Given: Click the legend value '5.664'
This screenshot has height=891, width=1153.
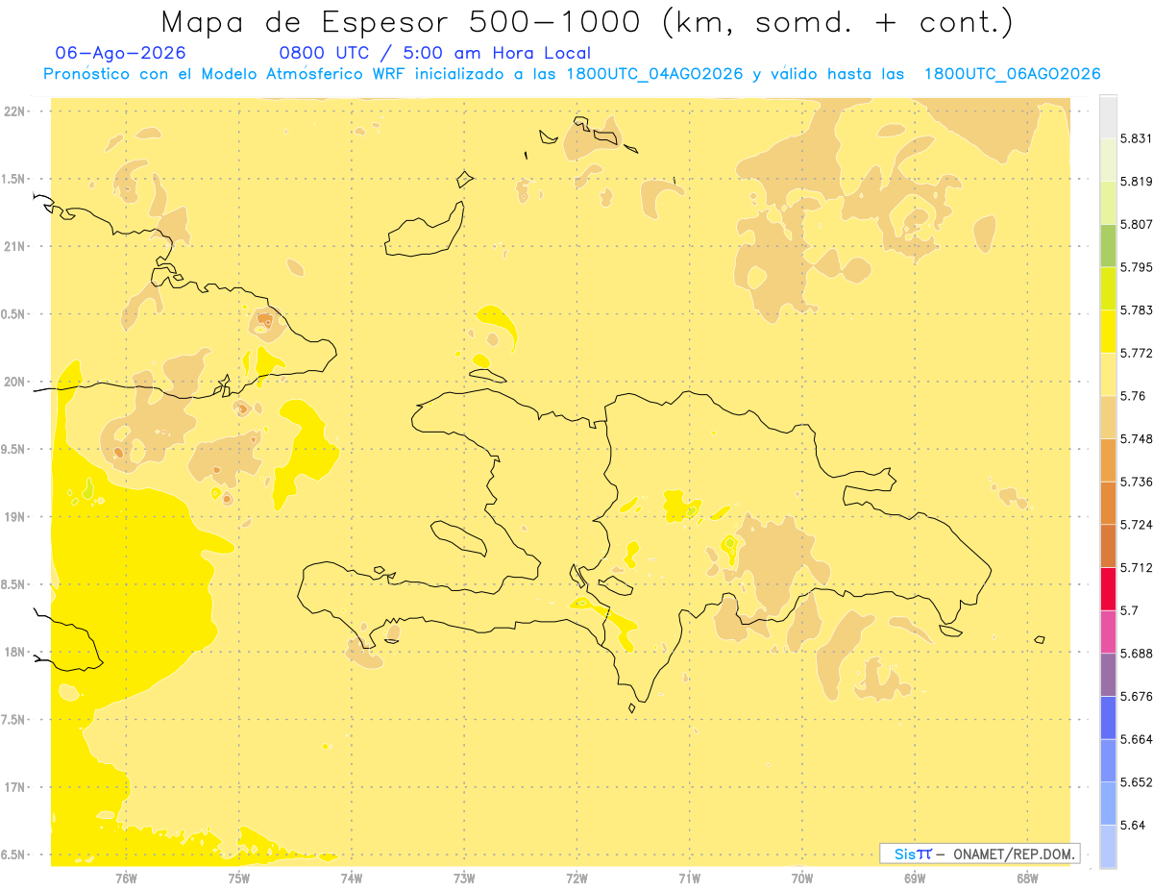Looking at the screenshot, I should click(1137, 739).
